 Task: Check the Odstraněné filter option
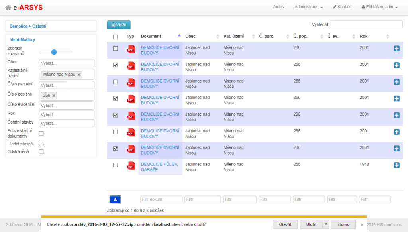coord(41,151)
